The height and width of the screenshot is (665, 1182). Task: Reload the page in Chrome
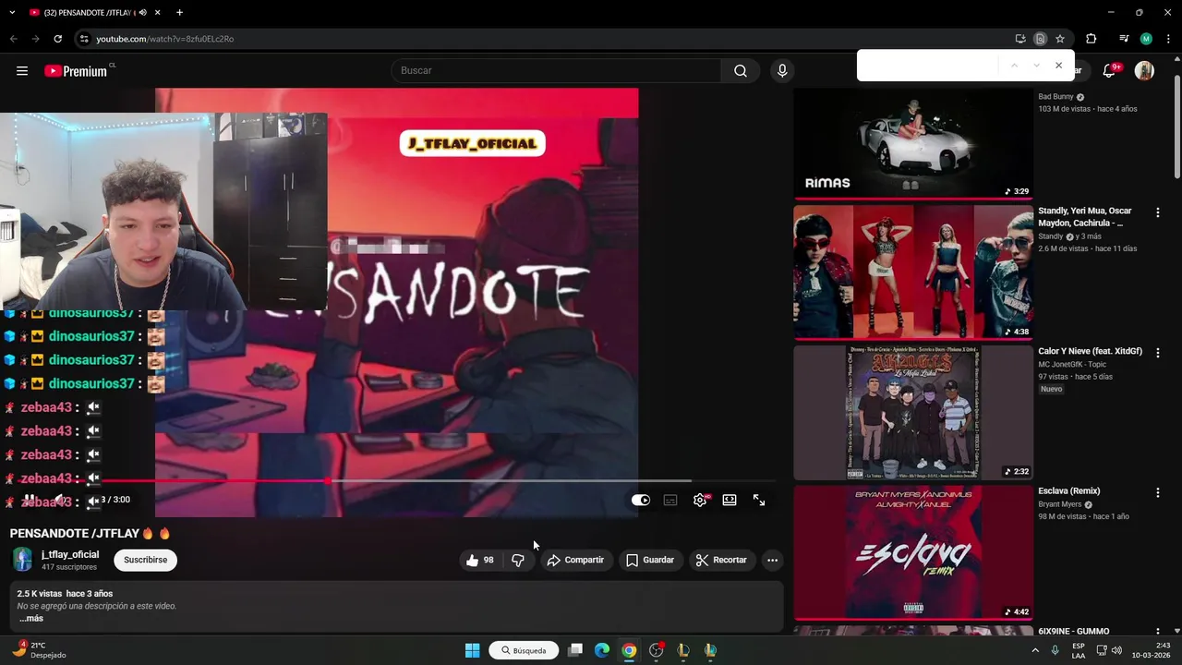(57, 39)
